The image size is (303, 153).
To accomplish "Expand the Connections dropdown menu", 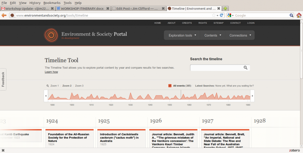I will (x=240, y=35).
